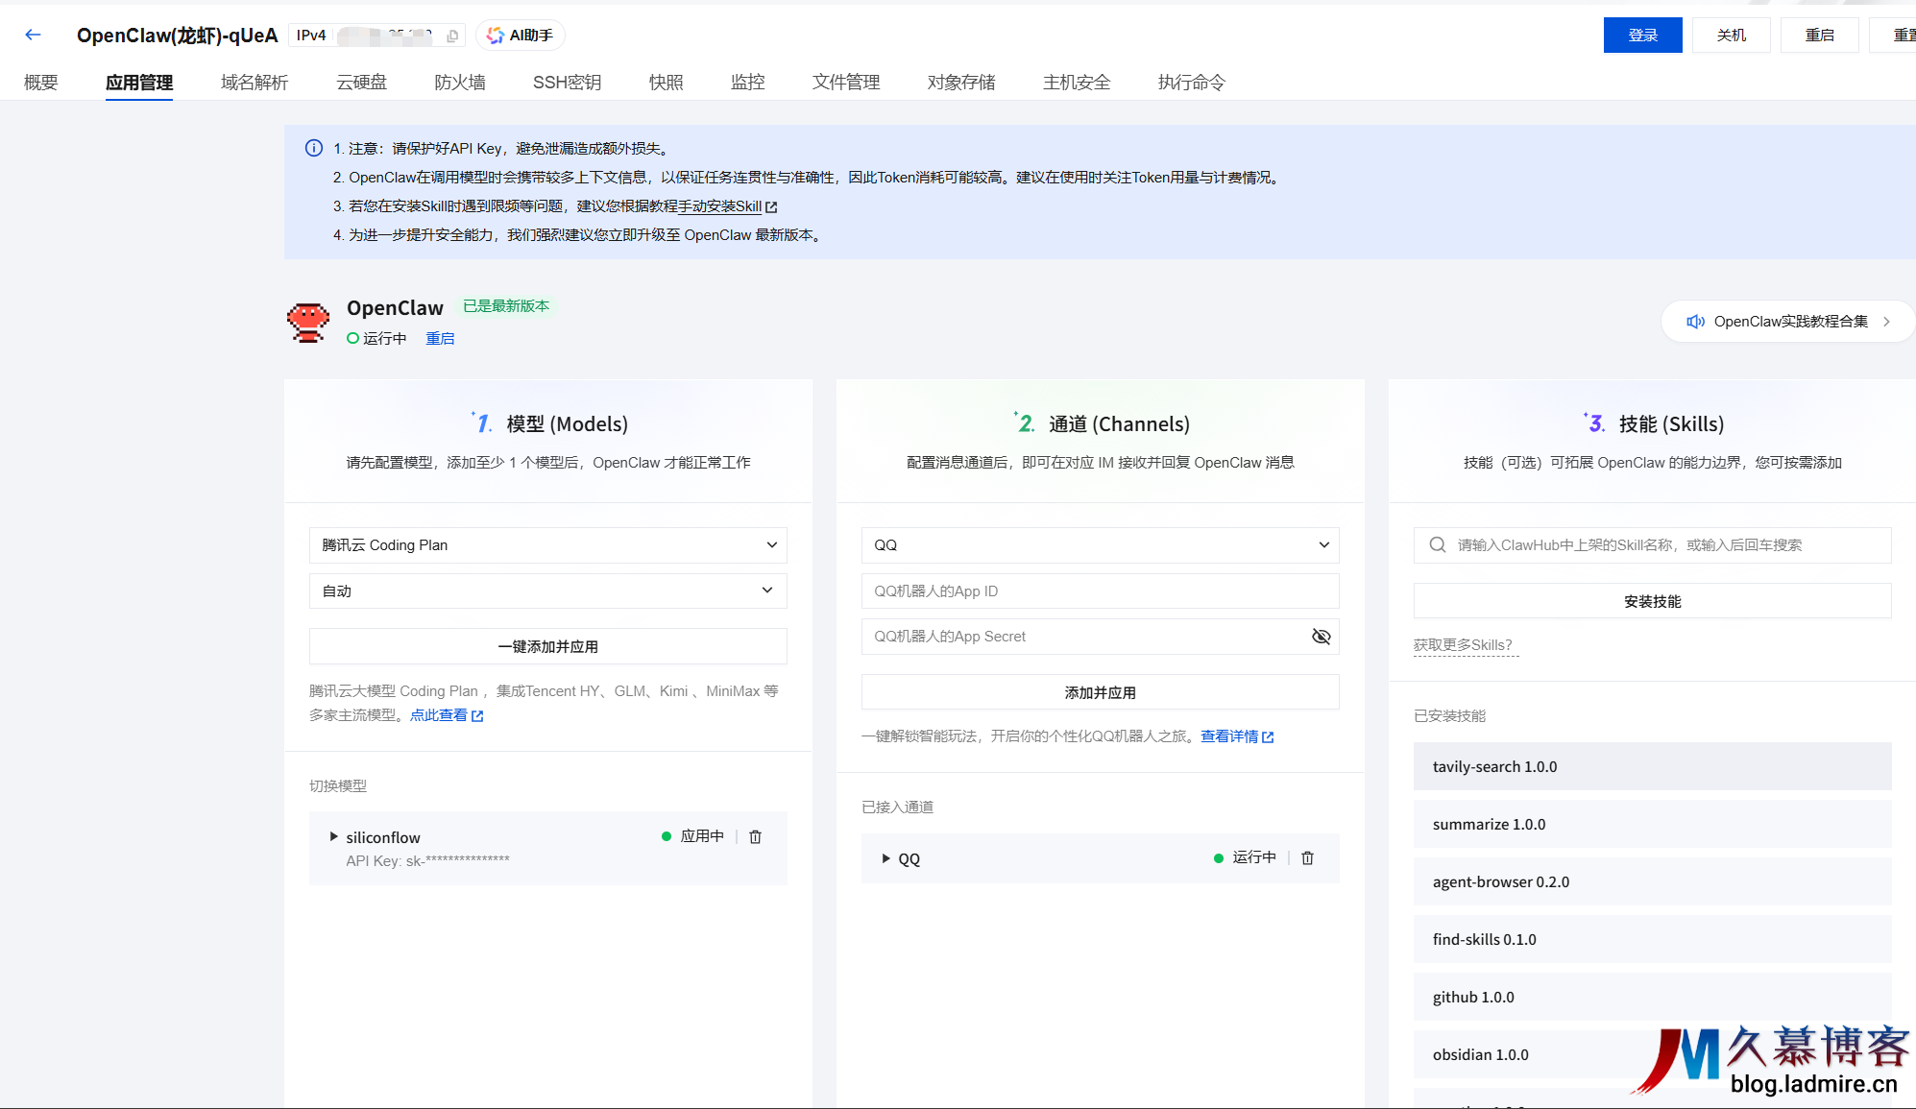
Task: Open the AI助手 assistant
Action: [x=520, y=36]
